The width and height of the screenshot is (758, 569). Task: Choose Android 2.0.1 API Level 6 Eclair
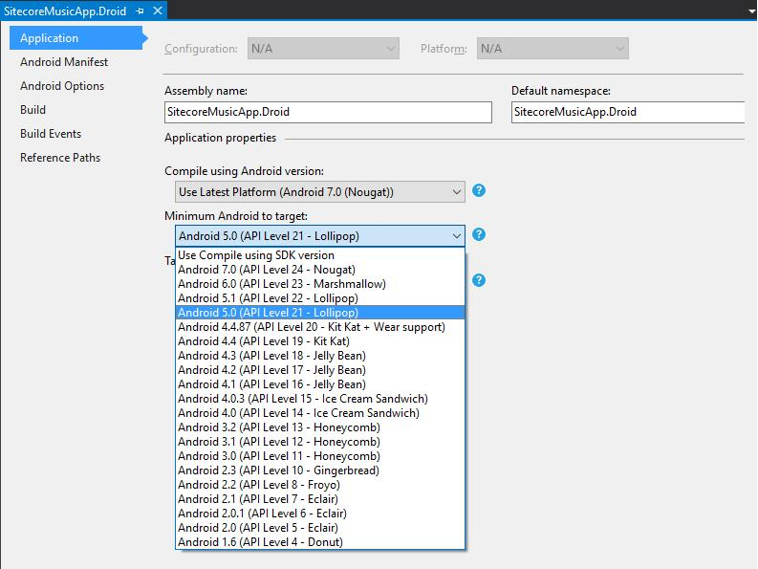(x=320, y=514)
